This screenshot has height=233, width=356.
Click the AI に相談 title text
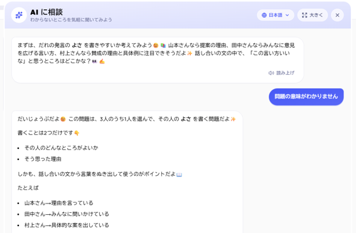click(46, 12)
